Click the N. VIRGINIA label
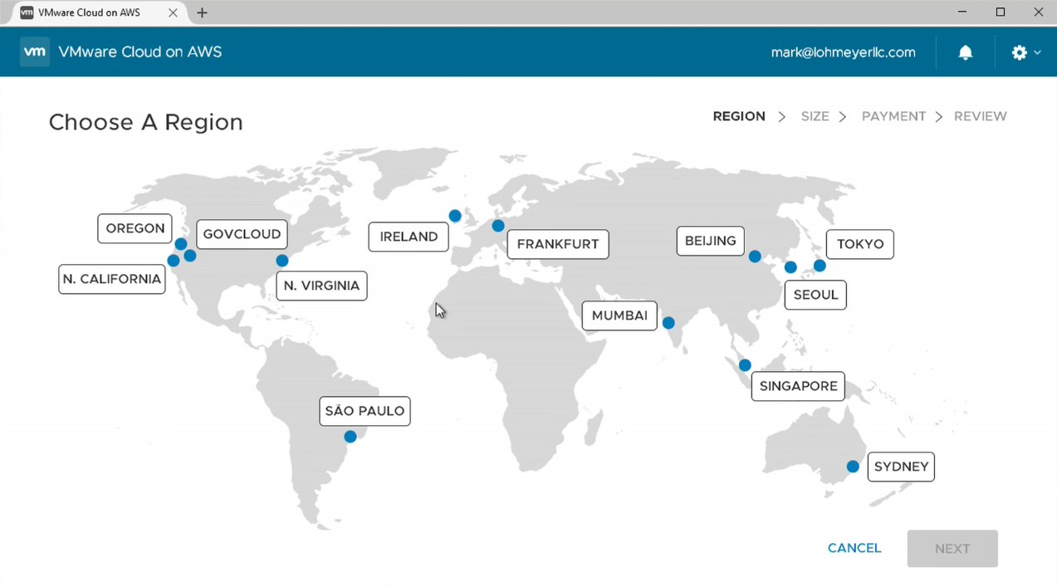The height and width of the screenshot is (587, 1057). click(321, 286)
